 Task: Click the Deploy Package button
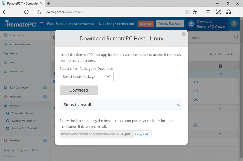tap(170, 24)
